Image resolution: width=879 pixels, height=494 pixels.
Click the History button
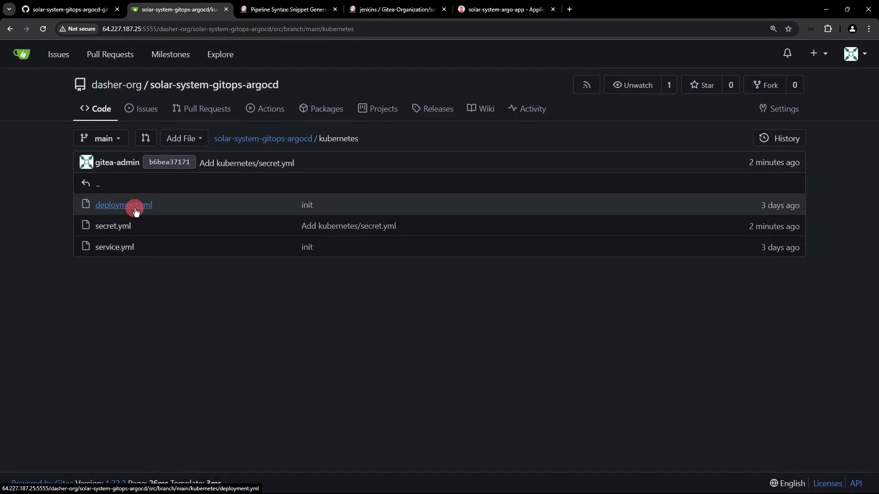point(779,138)
